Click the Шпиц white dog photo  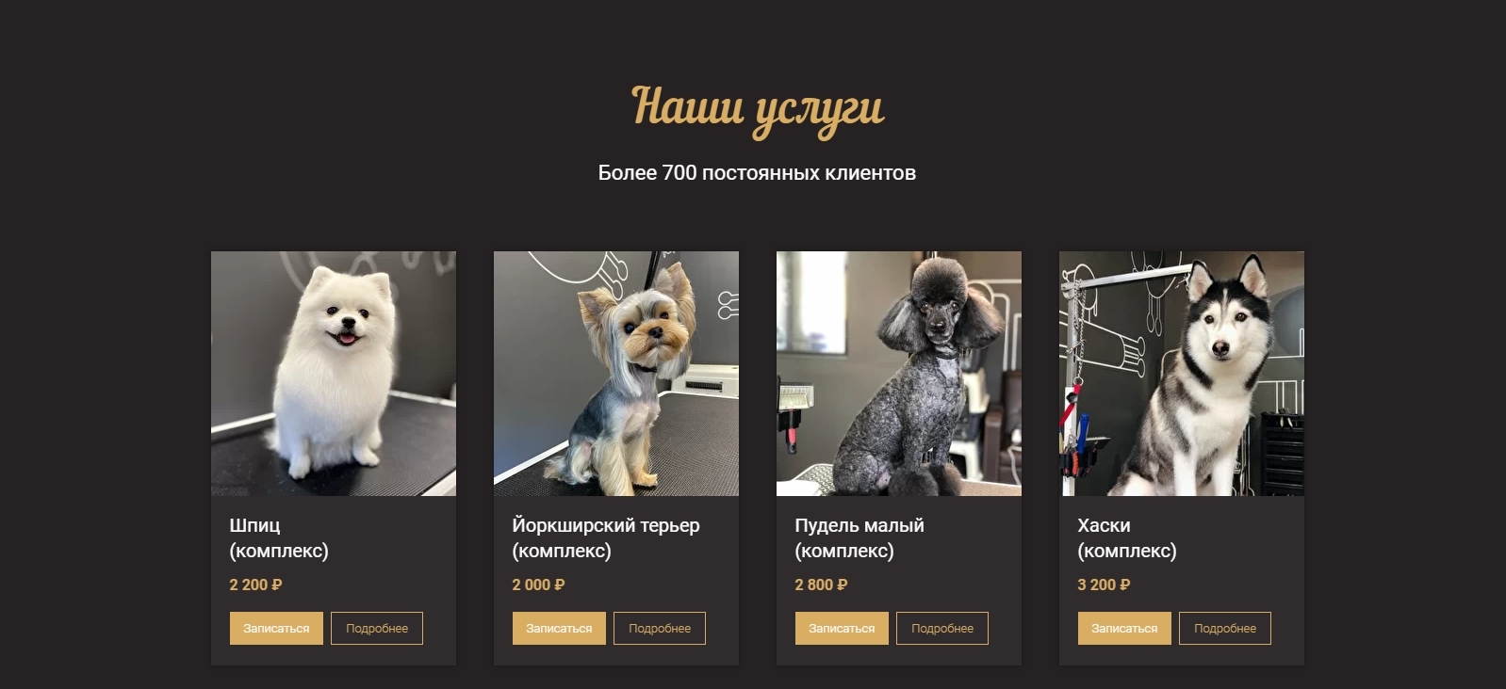pyautogui.click(x=334, y=374)
